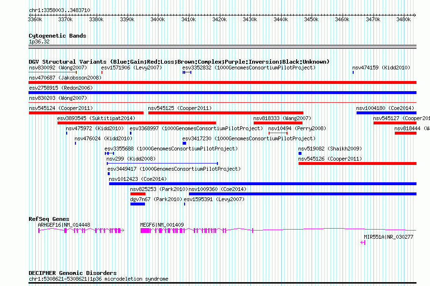The height and width of the screenshot is (286, 430).
Task: Click the 3450k ruler tick label
Action: tap(311, 20)
